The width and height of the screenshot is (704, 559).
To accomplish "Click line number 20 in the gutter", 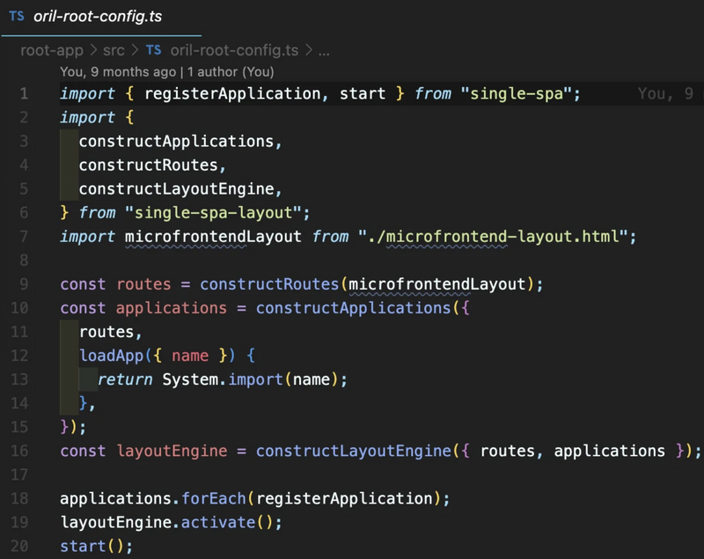I will [x=19, y=546].
